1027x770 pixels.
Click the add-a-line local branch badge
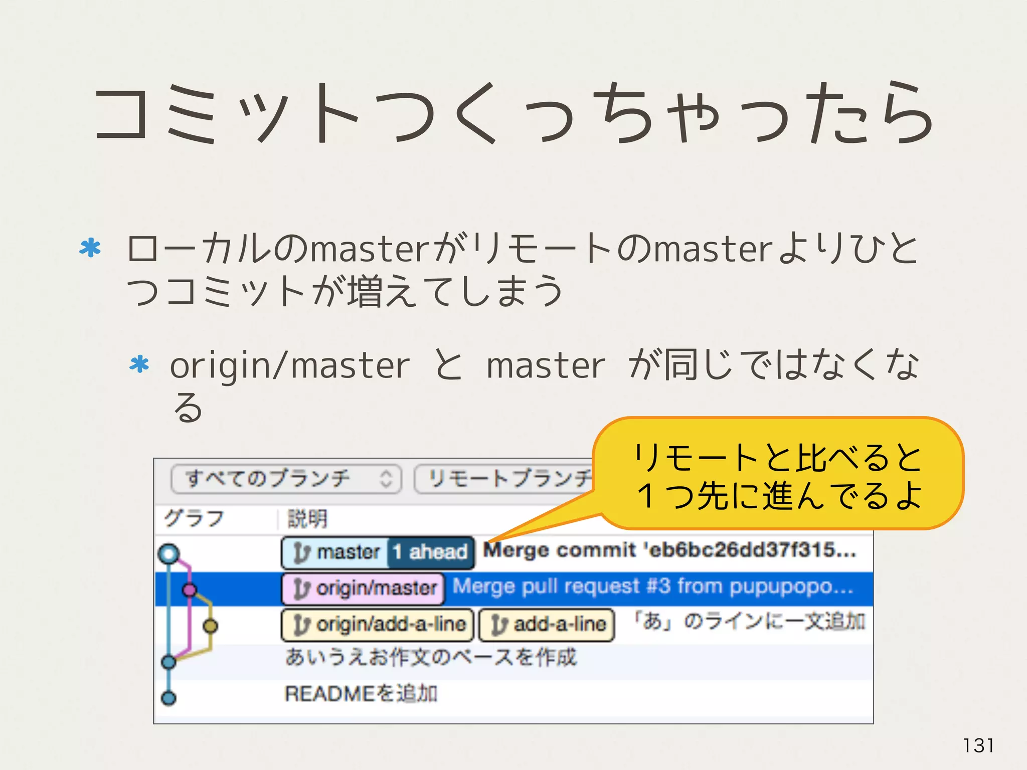pyautogui.click(x=547, y=625)
